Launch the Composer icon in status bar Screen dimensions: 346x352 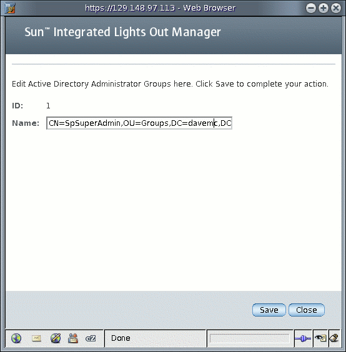[x=56, y=338]
